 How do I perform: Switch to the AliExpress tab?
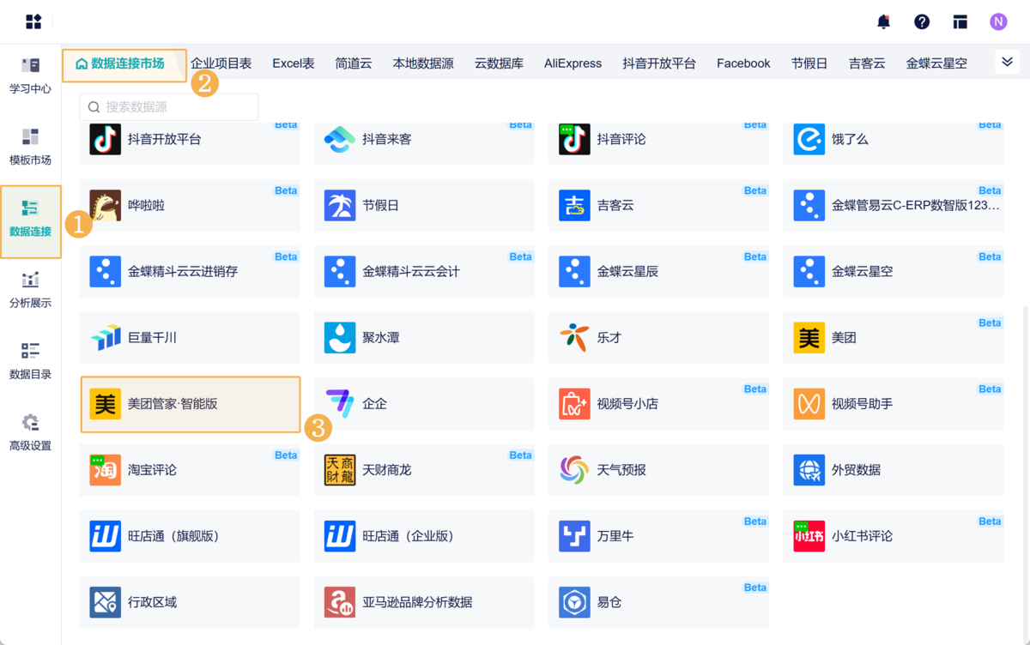click(x=573, y=63)
